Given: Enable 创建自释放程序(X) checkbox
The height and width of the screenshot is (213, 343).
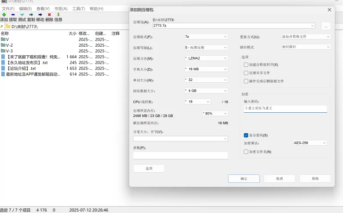Looking at the screenshot, I should click(x=246, y=65).
